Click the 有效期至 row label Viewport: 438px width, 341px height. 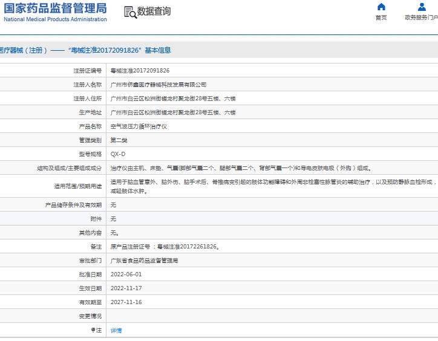click(x=90, y=302)
